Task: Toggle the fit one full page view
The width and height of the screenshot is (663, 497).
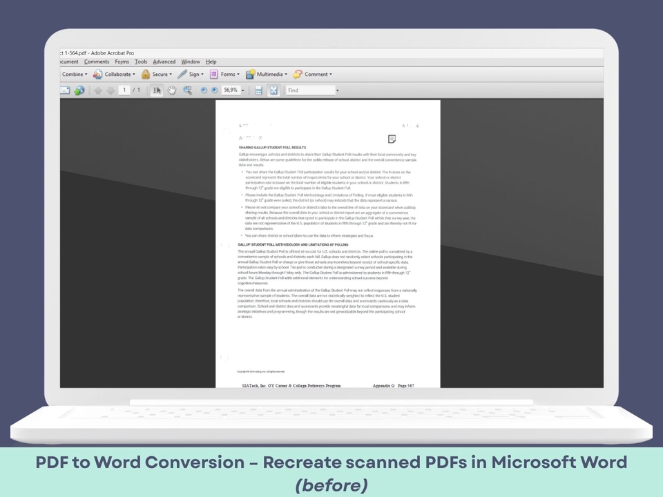Action: 273,90
